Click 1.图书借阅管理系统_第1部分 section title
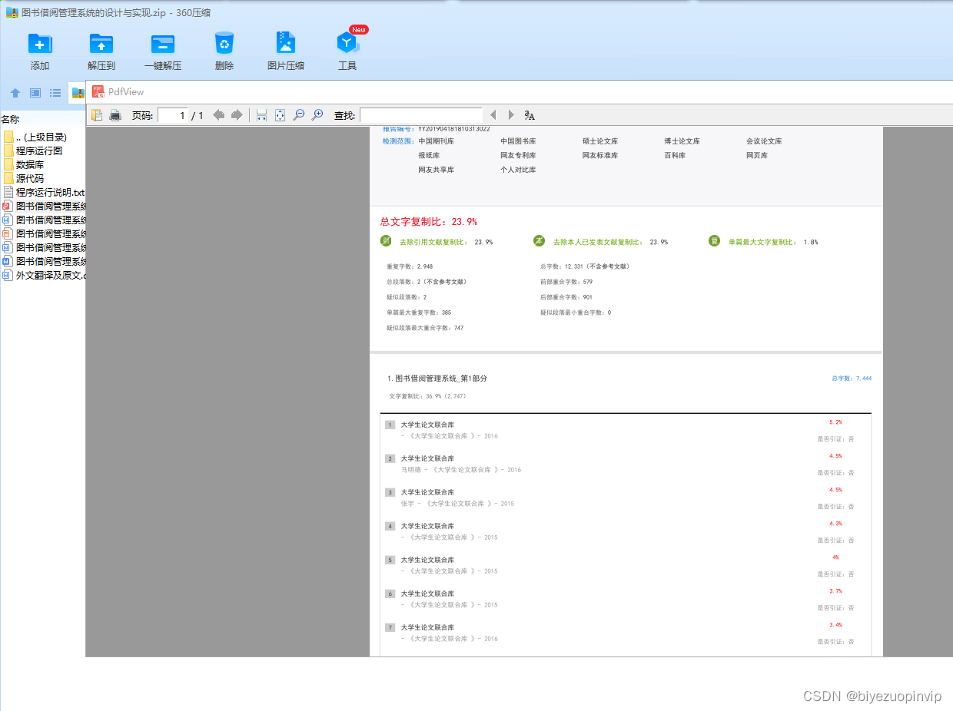 point(438,379)
